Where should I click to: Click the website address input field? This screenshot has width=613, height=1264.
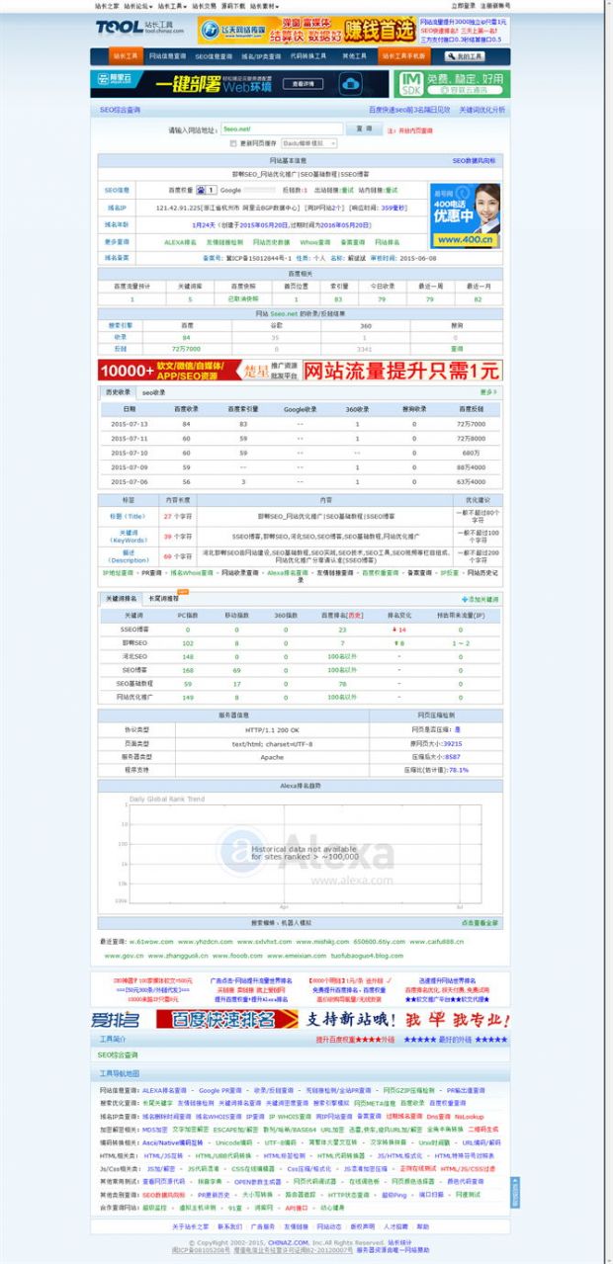[x=283, y=129]
